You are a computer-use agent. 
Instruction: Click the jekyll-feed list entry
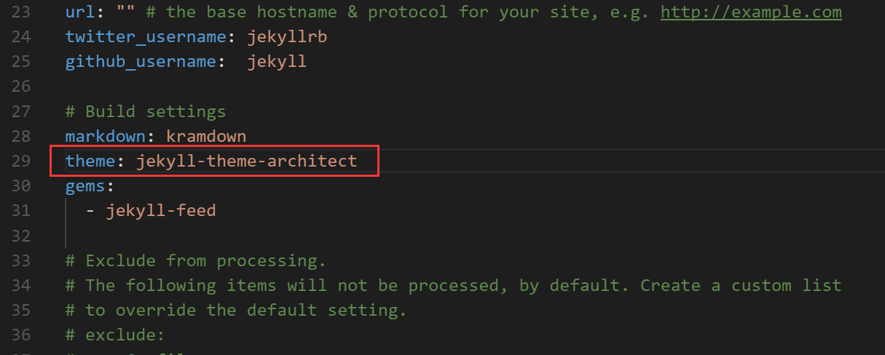161,211
